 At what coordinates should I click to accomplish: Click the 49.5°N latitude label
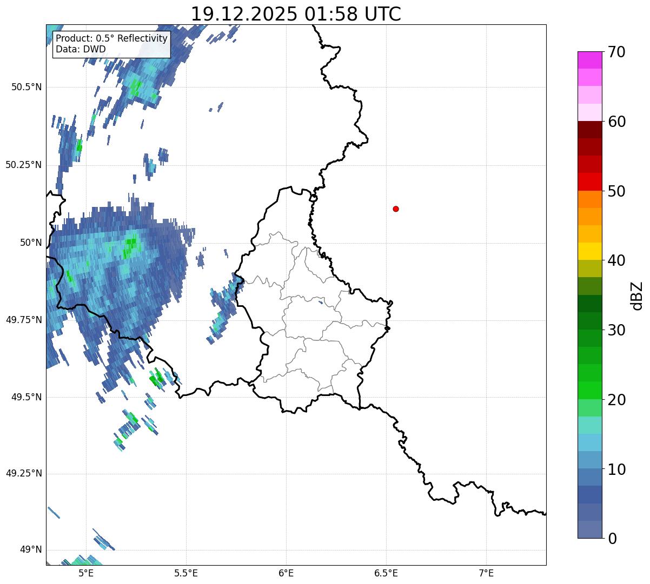click(x=26, y=397)
